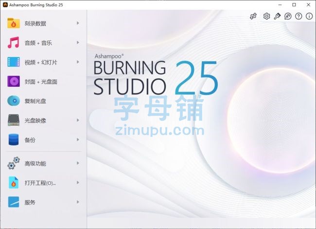Image resolution: width=316 pixels, height=229 pixels.
Task: Select the 服务 menu label
Action: (x=30, y=202)
